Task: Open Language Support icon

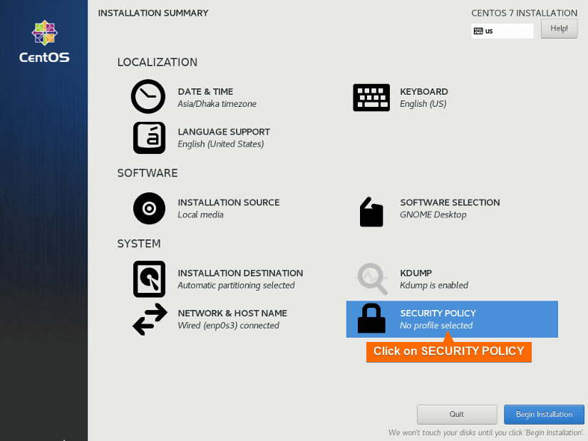Action: [x=149, y=138]
